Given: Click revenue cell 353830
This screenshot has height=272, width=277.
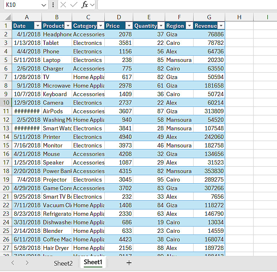Looking at the screenshot, I should [209, 171].
